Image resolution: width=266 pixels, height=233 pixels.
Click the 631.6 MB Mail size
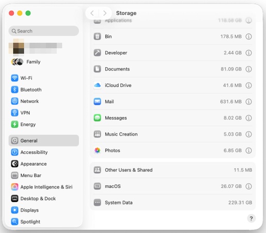point(231,101)
